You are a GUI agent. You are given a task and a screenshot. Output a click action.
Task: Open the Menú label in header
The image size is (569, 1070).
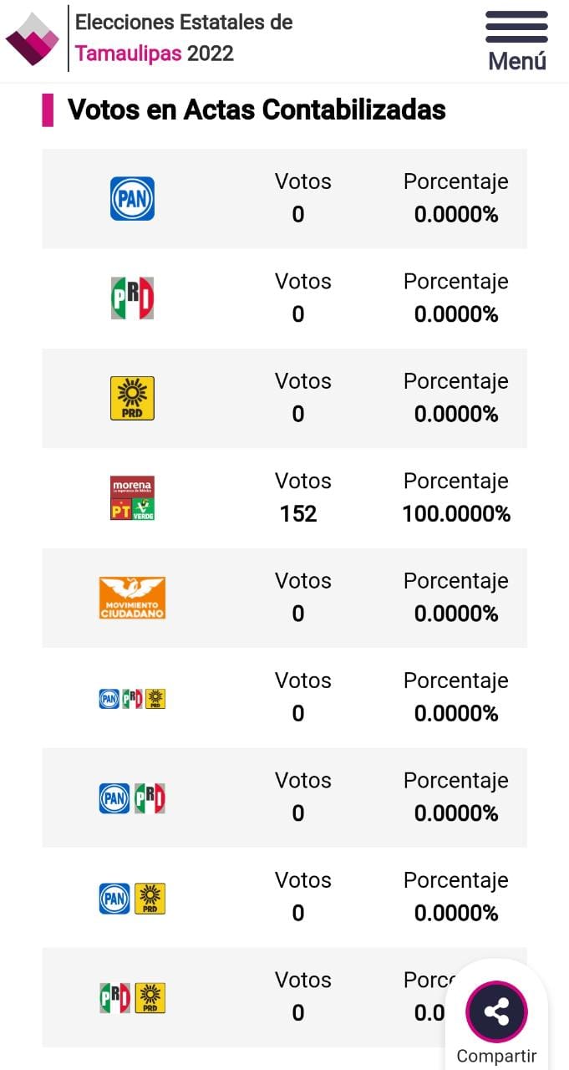[x=517, y=61]
